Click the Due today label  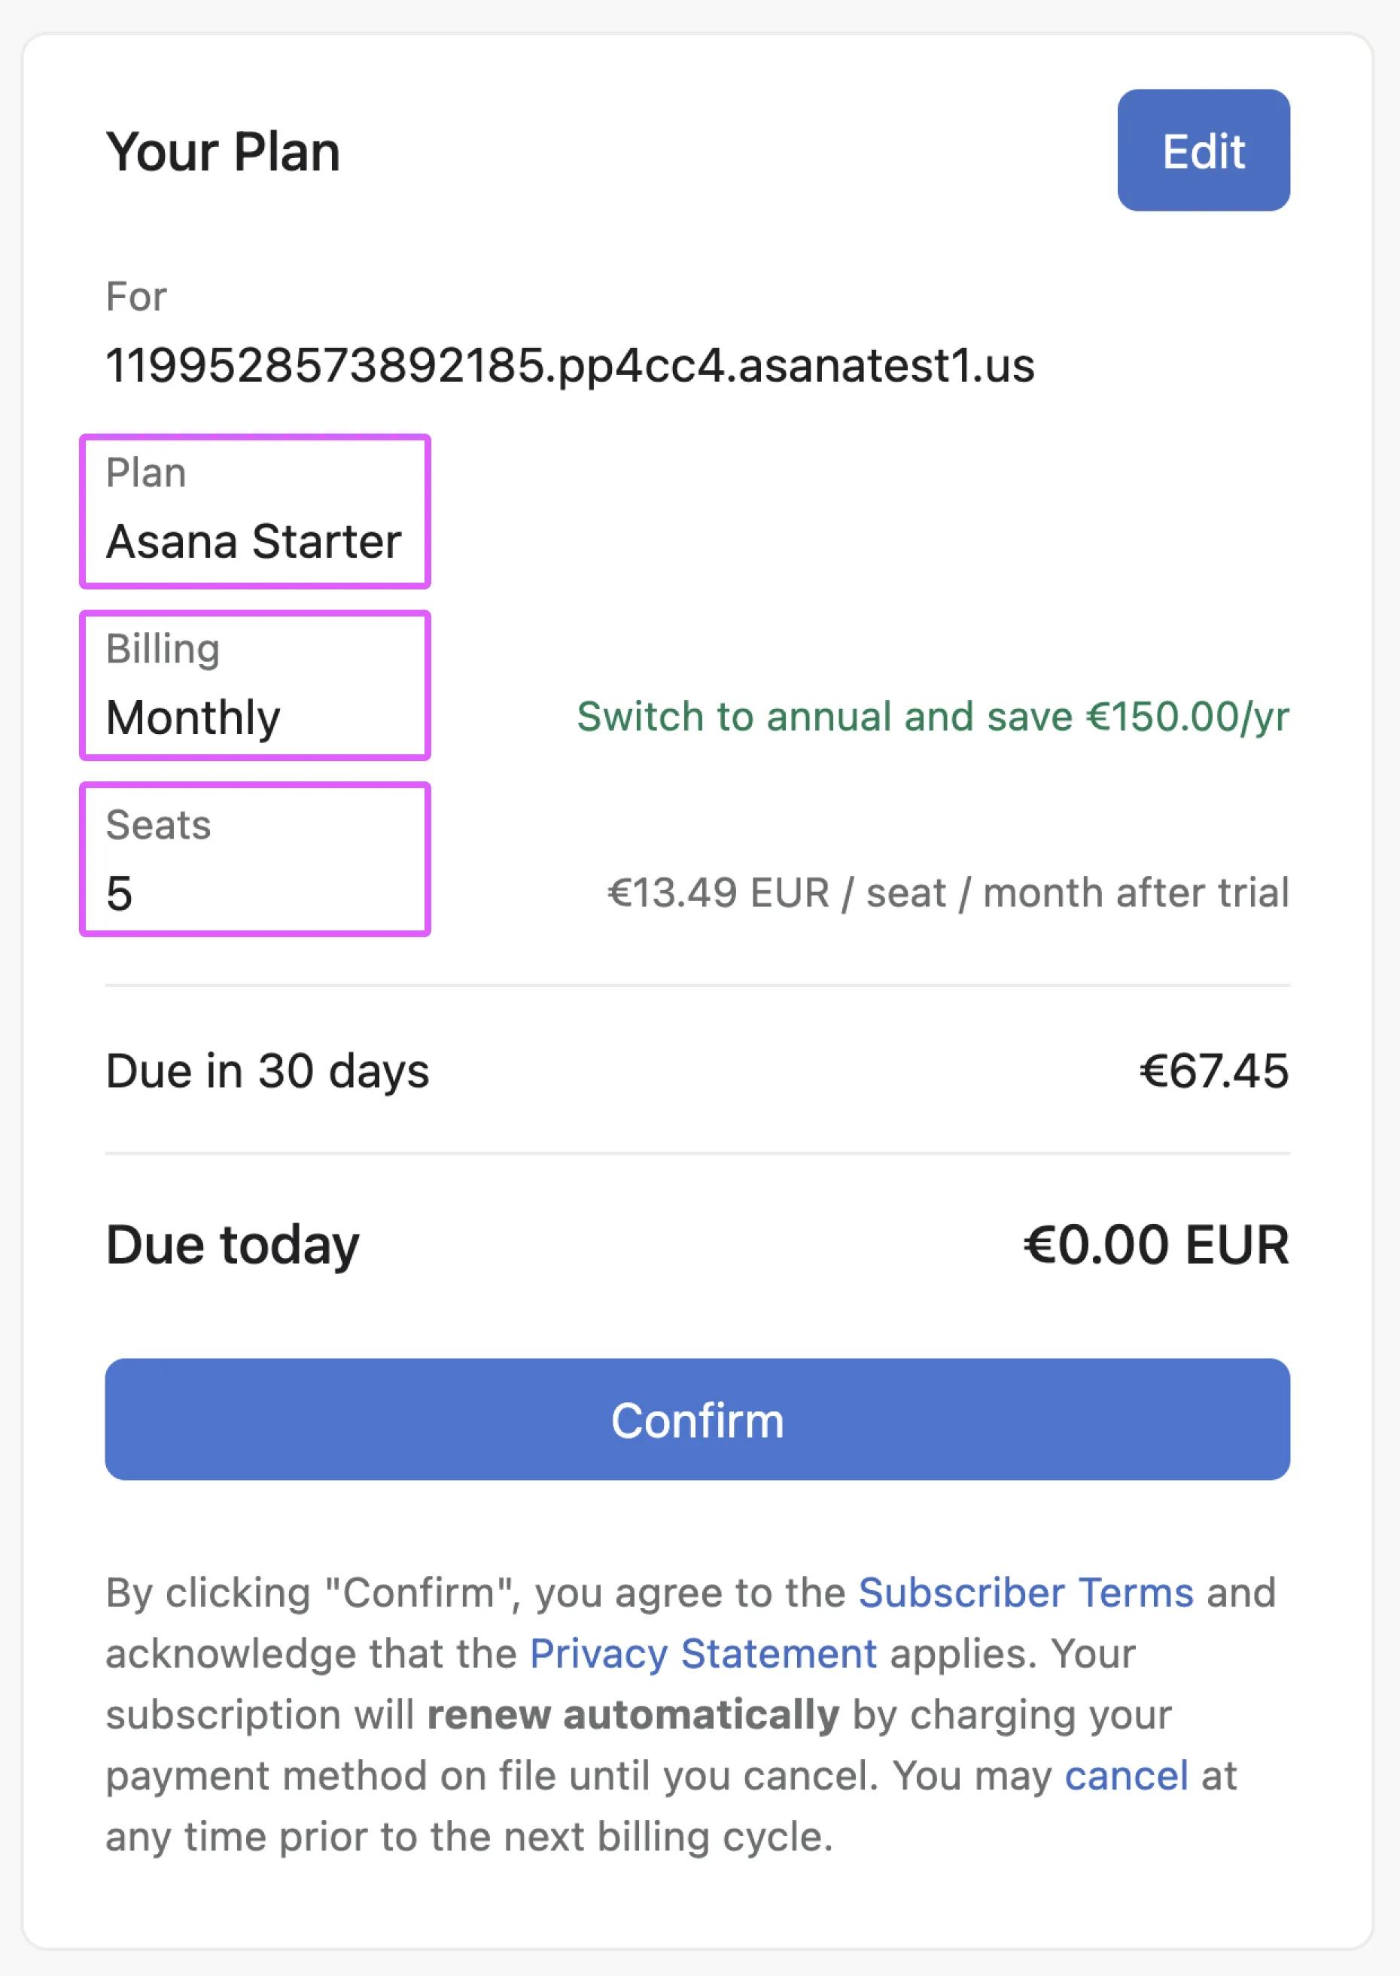232,1245
